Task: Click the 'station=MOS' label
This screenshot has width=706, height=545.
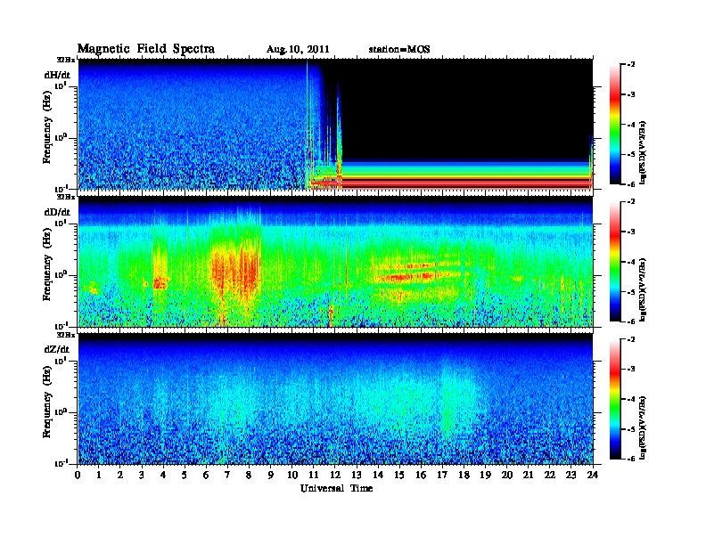Action: [x=399, y=50]
